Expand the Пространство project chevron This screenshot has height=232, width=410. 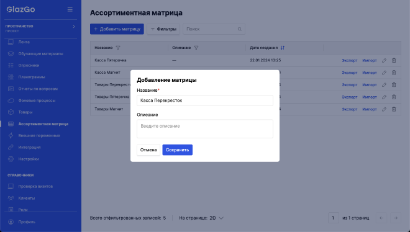74,26
